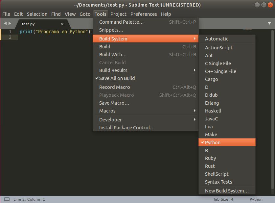Image resolution: width=275 pixels, height=203 pixels.
Task: Pick Cargo build system
Action: pyautogui.click(x=227, y=79)
